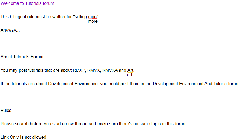241x140 pixels.
Task: Click the word "RMVXA" in the text
Action: point(110,70)
